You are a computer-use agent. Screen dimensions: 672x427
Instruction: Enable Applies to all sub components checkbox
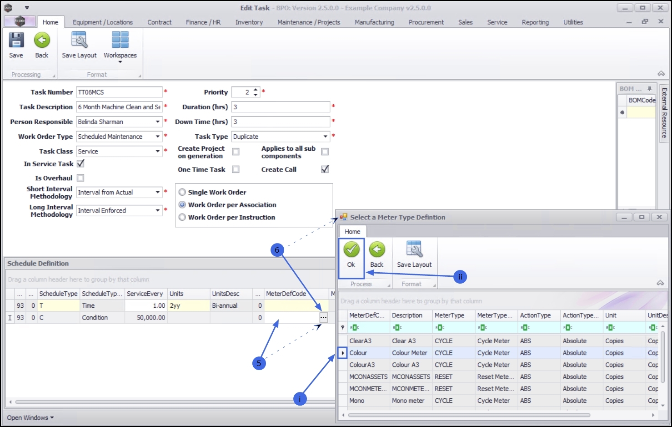(325, 152)
